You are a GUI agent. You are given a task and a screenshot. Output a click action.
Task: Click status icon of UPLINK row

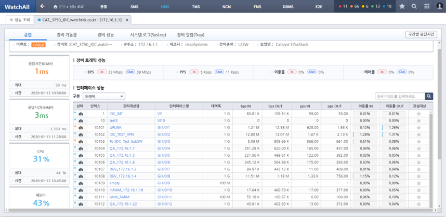[80, 128]
